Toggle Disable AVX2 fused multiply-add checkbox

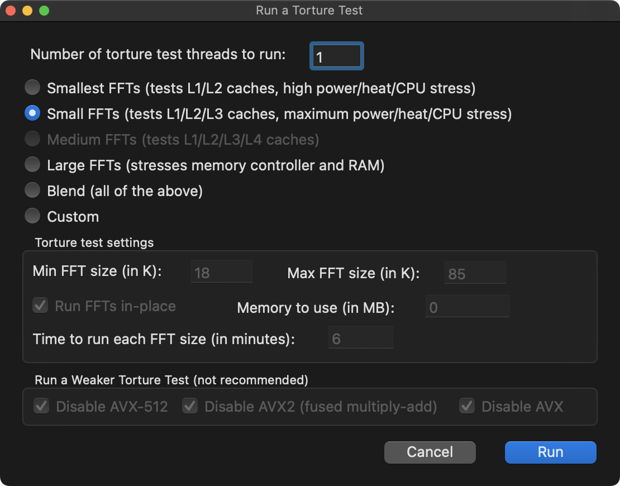[190, 406]
